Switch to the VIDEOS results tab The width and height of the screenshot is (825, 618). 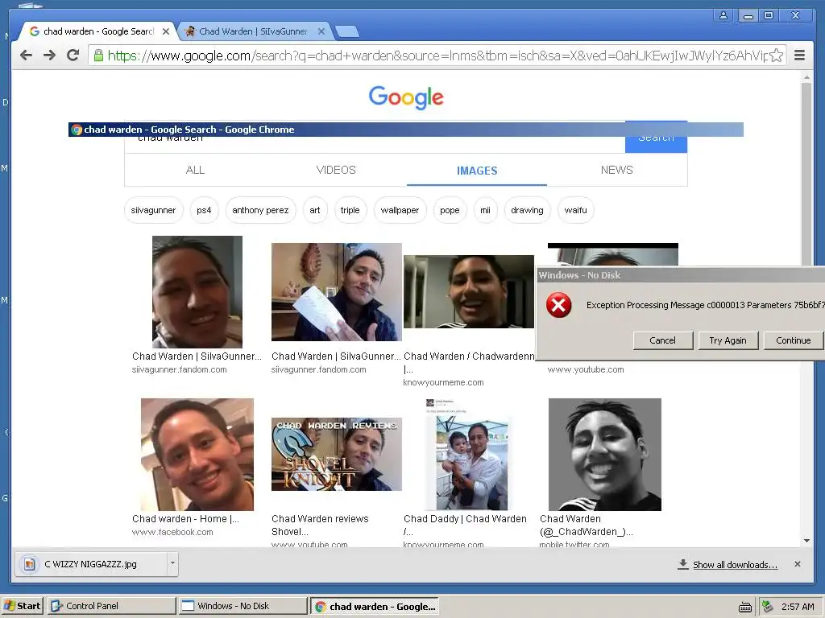click(336, 170)
